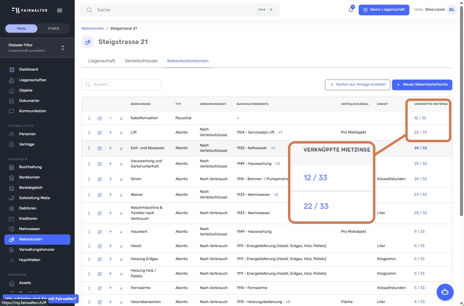This screenshot has height=306, width=464.
Task: Click Neues Nebenkostenkonto button
Action: (x=422, y=85)
